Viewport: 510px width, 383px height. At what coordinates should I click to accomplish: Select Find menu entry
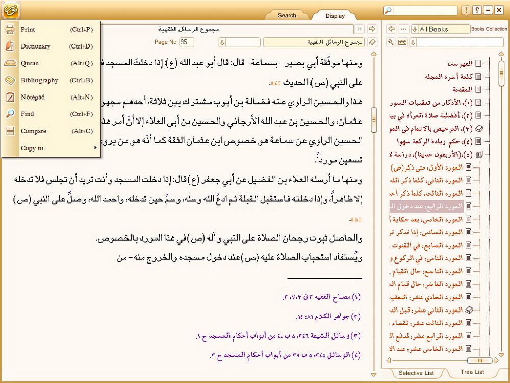pyautogui.click(x=50, y=114)
